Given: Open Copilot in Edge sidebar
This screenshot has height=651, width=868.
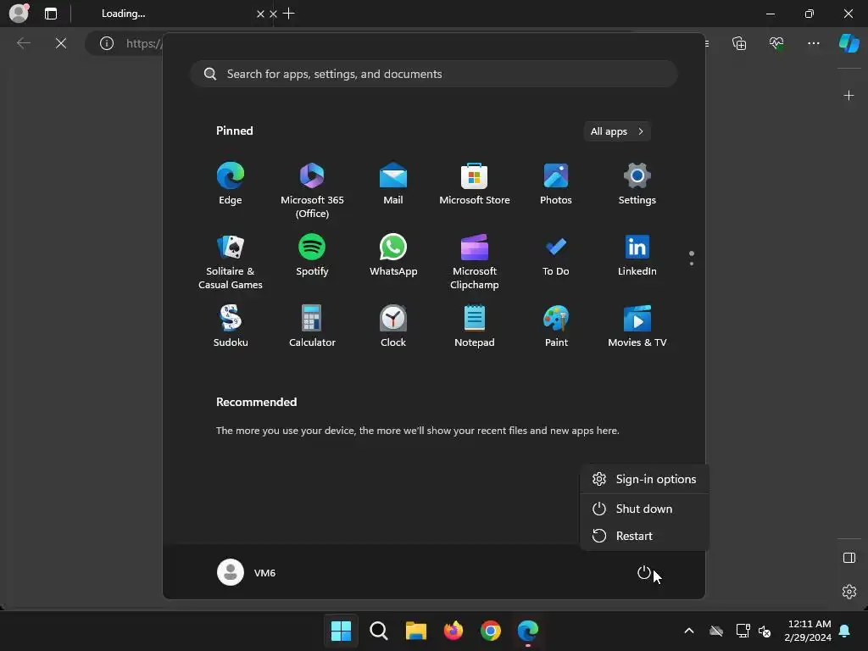Looking at the screenshot, I should point(849,43).
